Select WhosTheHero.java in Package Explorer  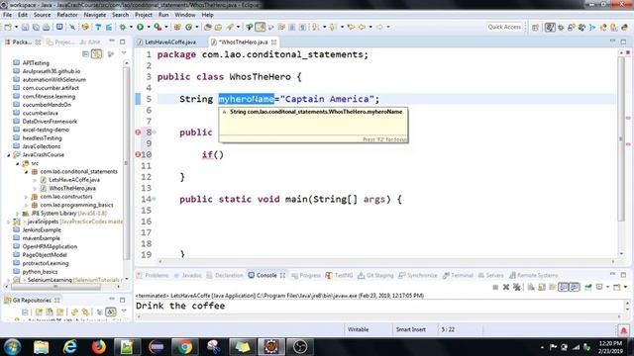pyautogui.click(x=72, y=188)
